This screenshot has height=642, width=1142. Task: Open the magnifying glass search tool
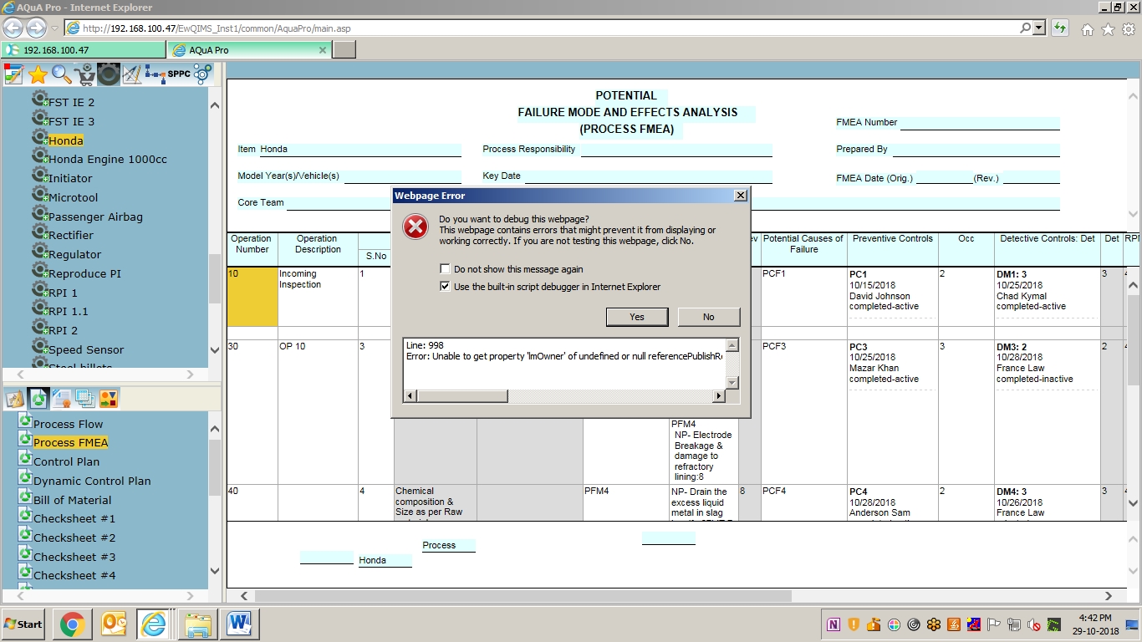point(61,74)
